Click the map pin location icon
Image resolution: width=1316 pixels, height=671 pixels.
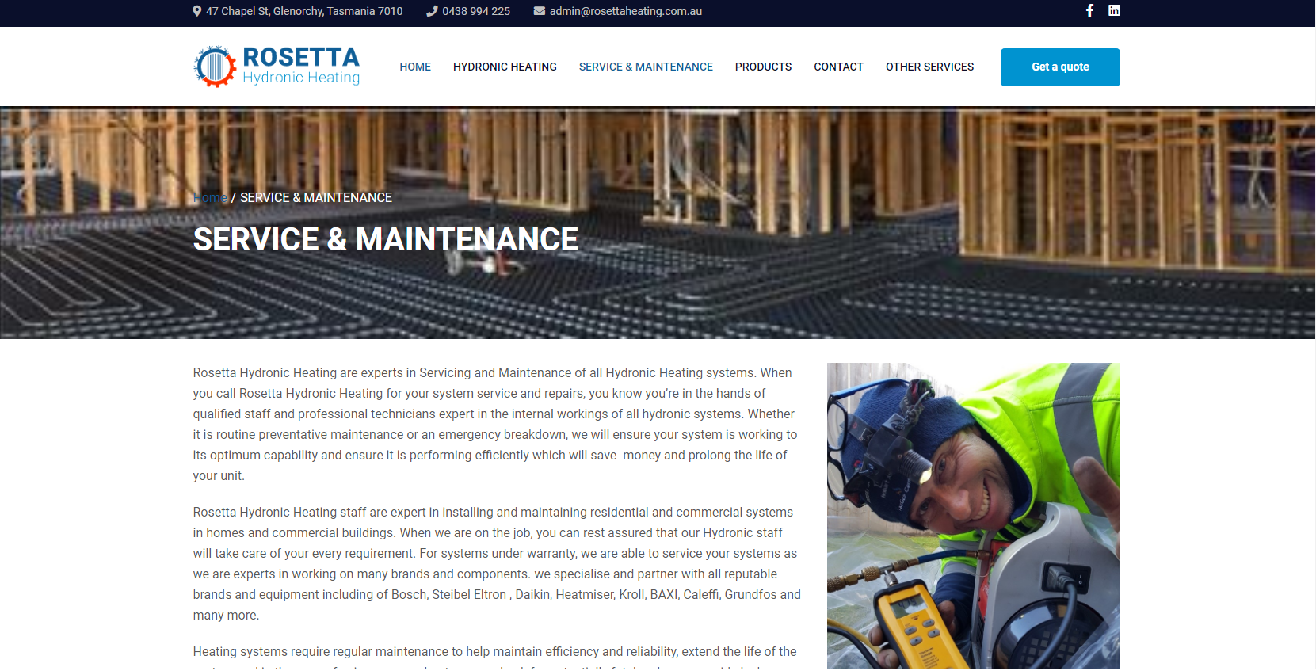pos(197,11)
